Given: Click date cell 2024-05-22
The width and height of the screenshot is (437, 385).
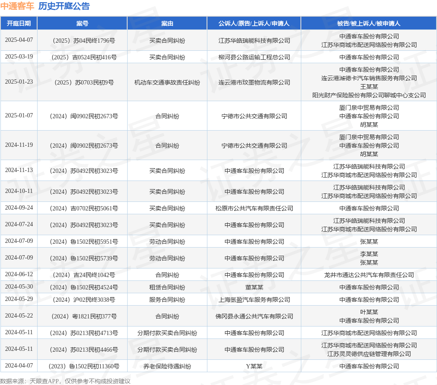Looking at the screenshot, I should point(19,315).
